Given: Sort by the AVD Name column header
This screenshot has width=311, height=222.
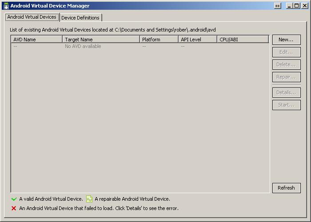Looking at the screenshot, I should [37, 40].
